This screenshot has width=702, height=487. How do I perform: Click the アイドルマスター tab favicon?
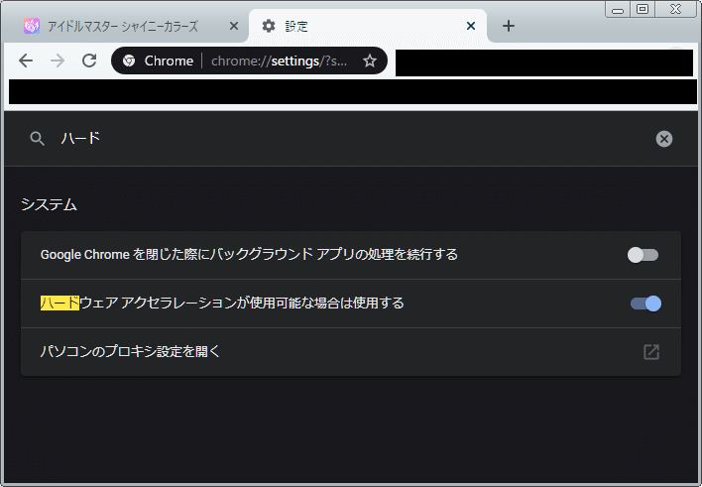point(32,26)
